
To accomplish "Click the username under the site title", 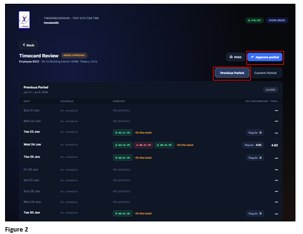I will (51, 23).
